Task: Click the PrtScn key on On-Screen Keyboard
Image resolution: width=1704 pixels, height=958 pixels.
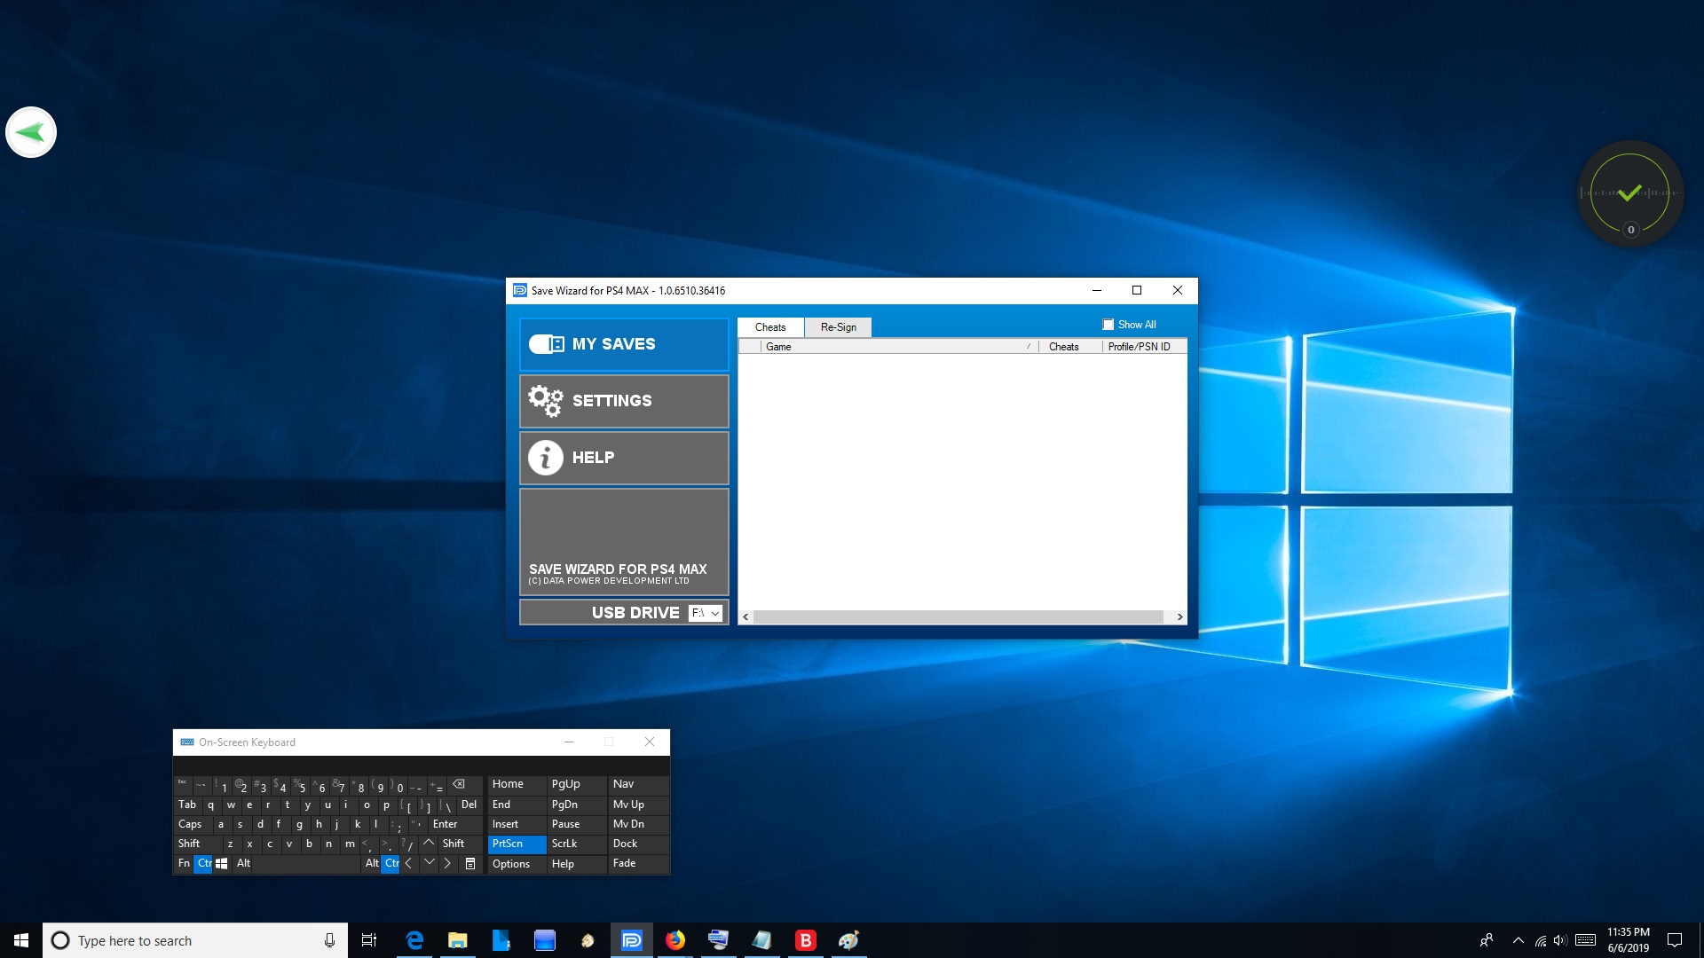Action: (517, 844)
